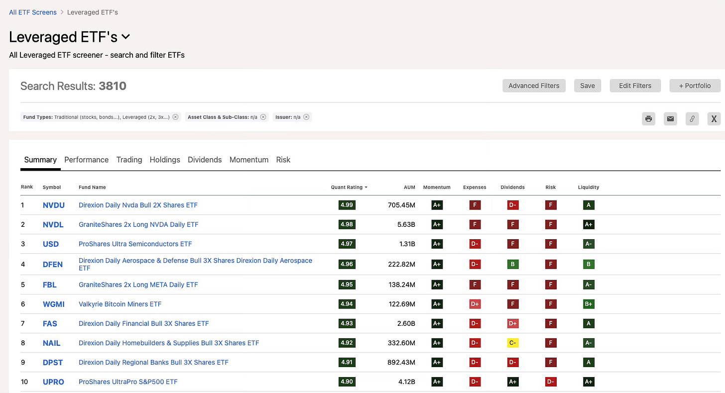Switch to the Performance tab
Screen dimensions: 725x393
[x=86, y=160]
